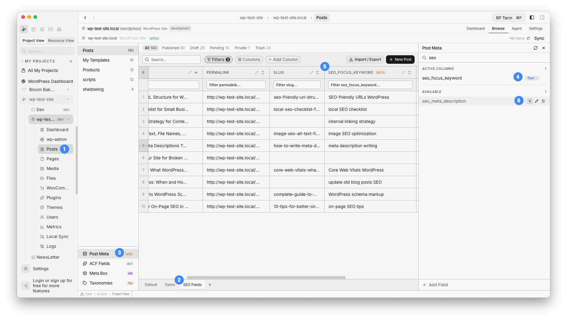Open the binoculars icon in the sidebar toolbar

click(59, 29)
